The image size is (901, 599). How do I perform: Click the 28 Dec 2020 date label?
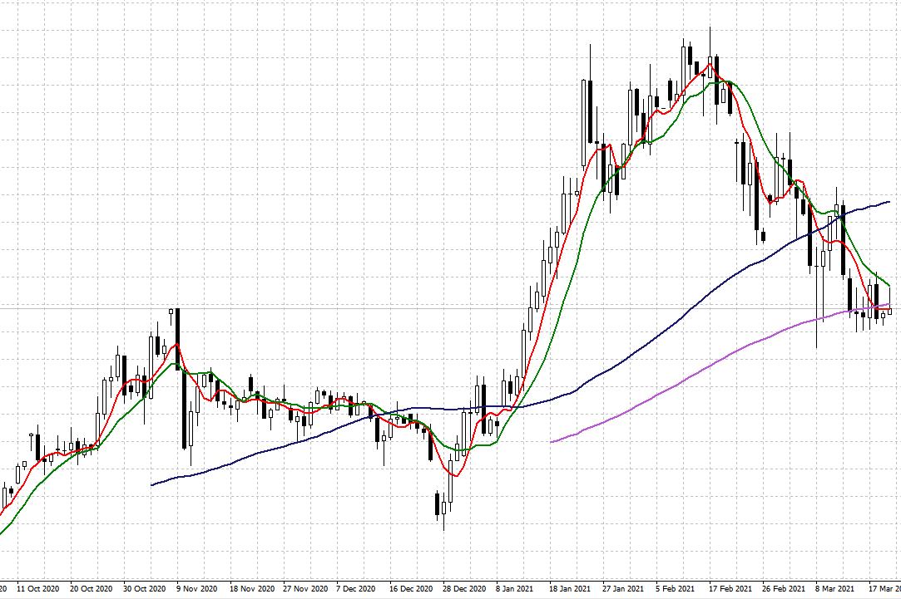coord(464,588)
